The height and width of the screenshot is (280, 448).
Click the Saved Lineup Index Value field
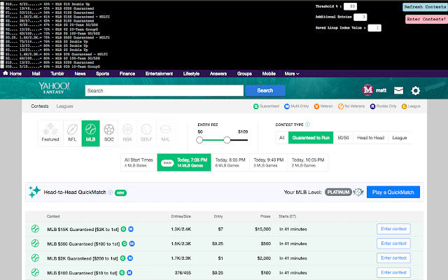pyautogui.click(x=374, y=28)
